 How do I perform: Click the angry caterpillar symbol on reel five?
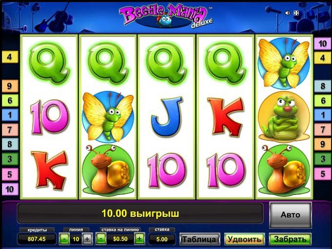[284, 116]
